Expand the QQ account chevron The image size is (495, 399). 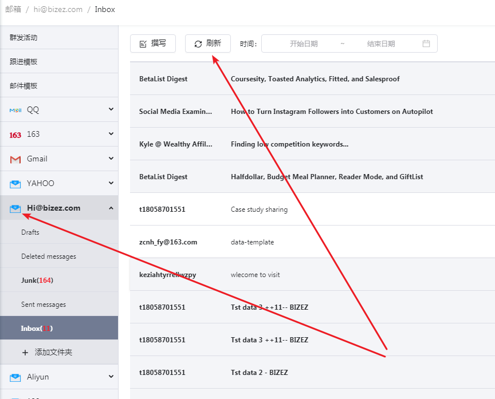pyautogui.click(x=111, y=109)
